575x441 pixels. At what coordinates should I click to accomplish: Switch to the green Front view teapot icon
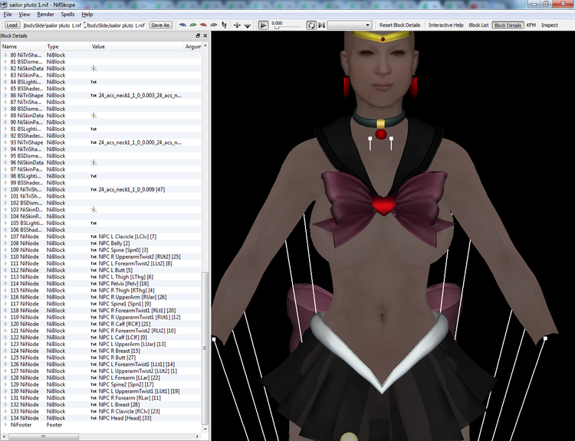pyautogui.click(x=193, y=25)
